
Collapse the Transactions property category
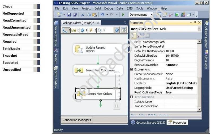[131, 97]
